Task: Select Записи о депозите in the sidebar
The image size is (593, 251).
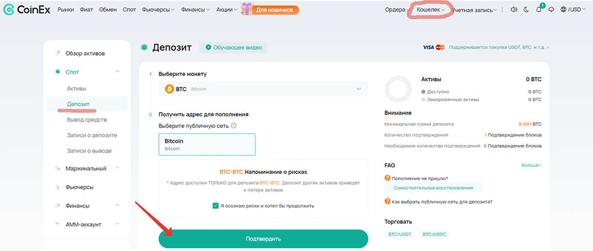Action: coord(92,135)
